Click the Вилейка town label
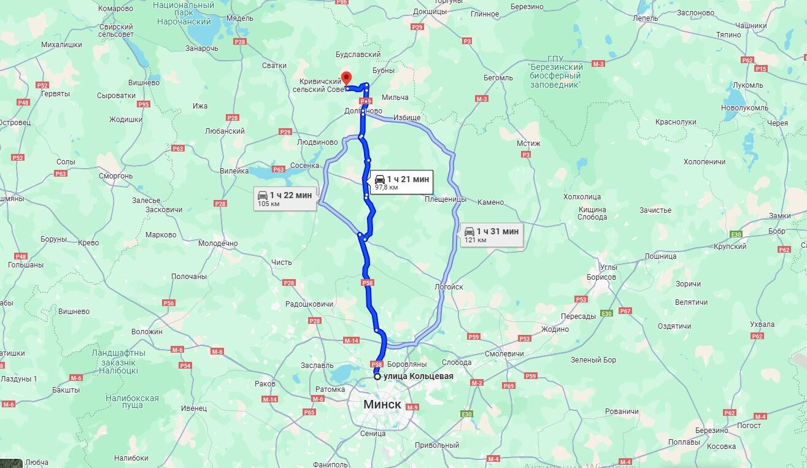Image resolution: width=807 pixels, height=468 pixels. coord(234,171)
